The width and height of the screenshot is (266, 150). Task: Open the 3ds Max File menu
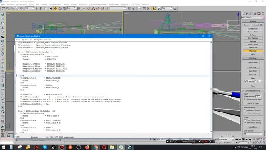(x=3, y=5)
